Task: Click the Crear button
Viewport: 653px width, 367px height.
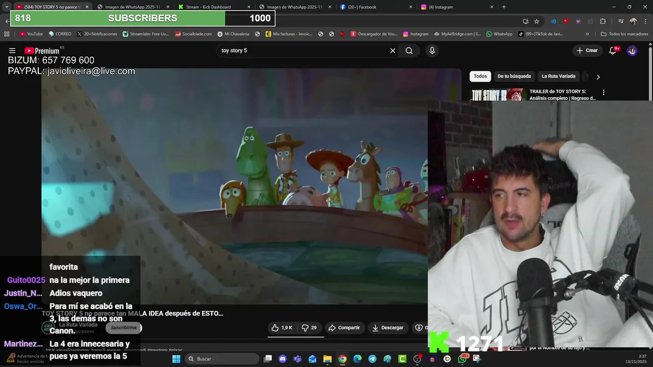Action: [587, 50]
